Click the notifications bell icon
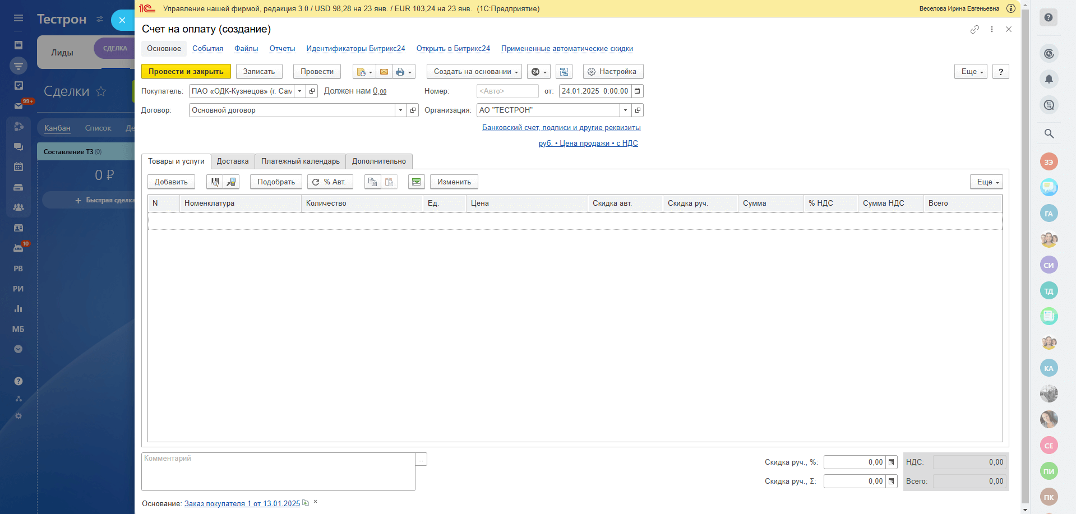Viewport: 1076px width, 514px height. (x=1049, y=79)
